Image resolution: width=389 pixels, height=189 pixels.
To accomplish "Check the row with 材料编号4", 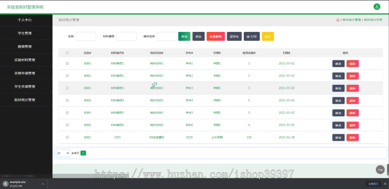I will pos(67,100).
